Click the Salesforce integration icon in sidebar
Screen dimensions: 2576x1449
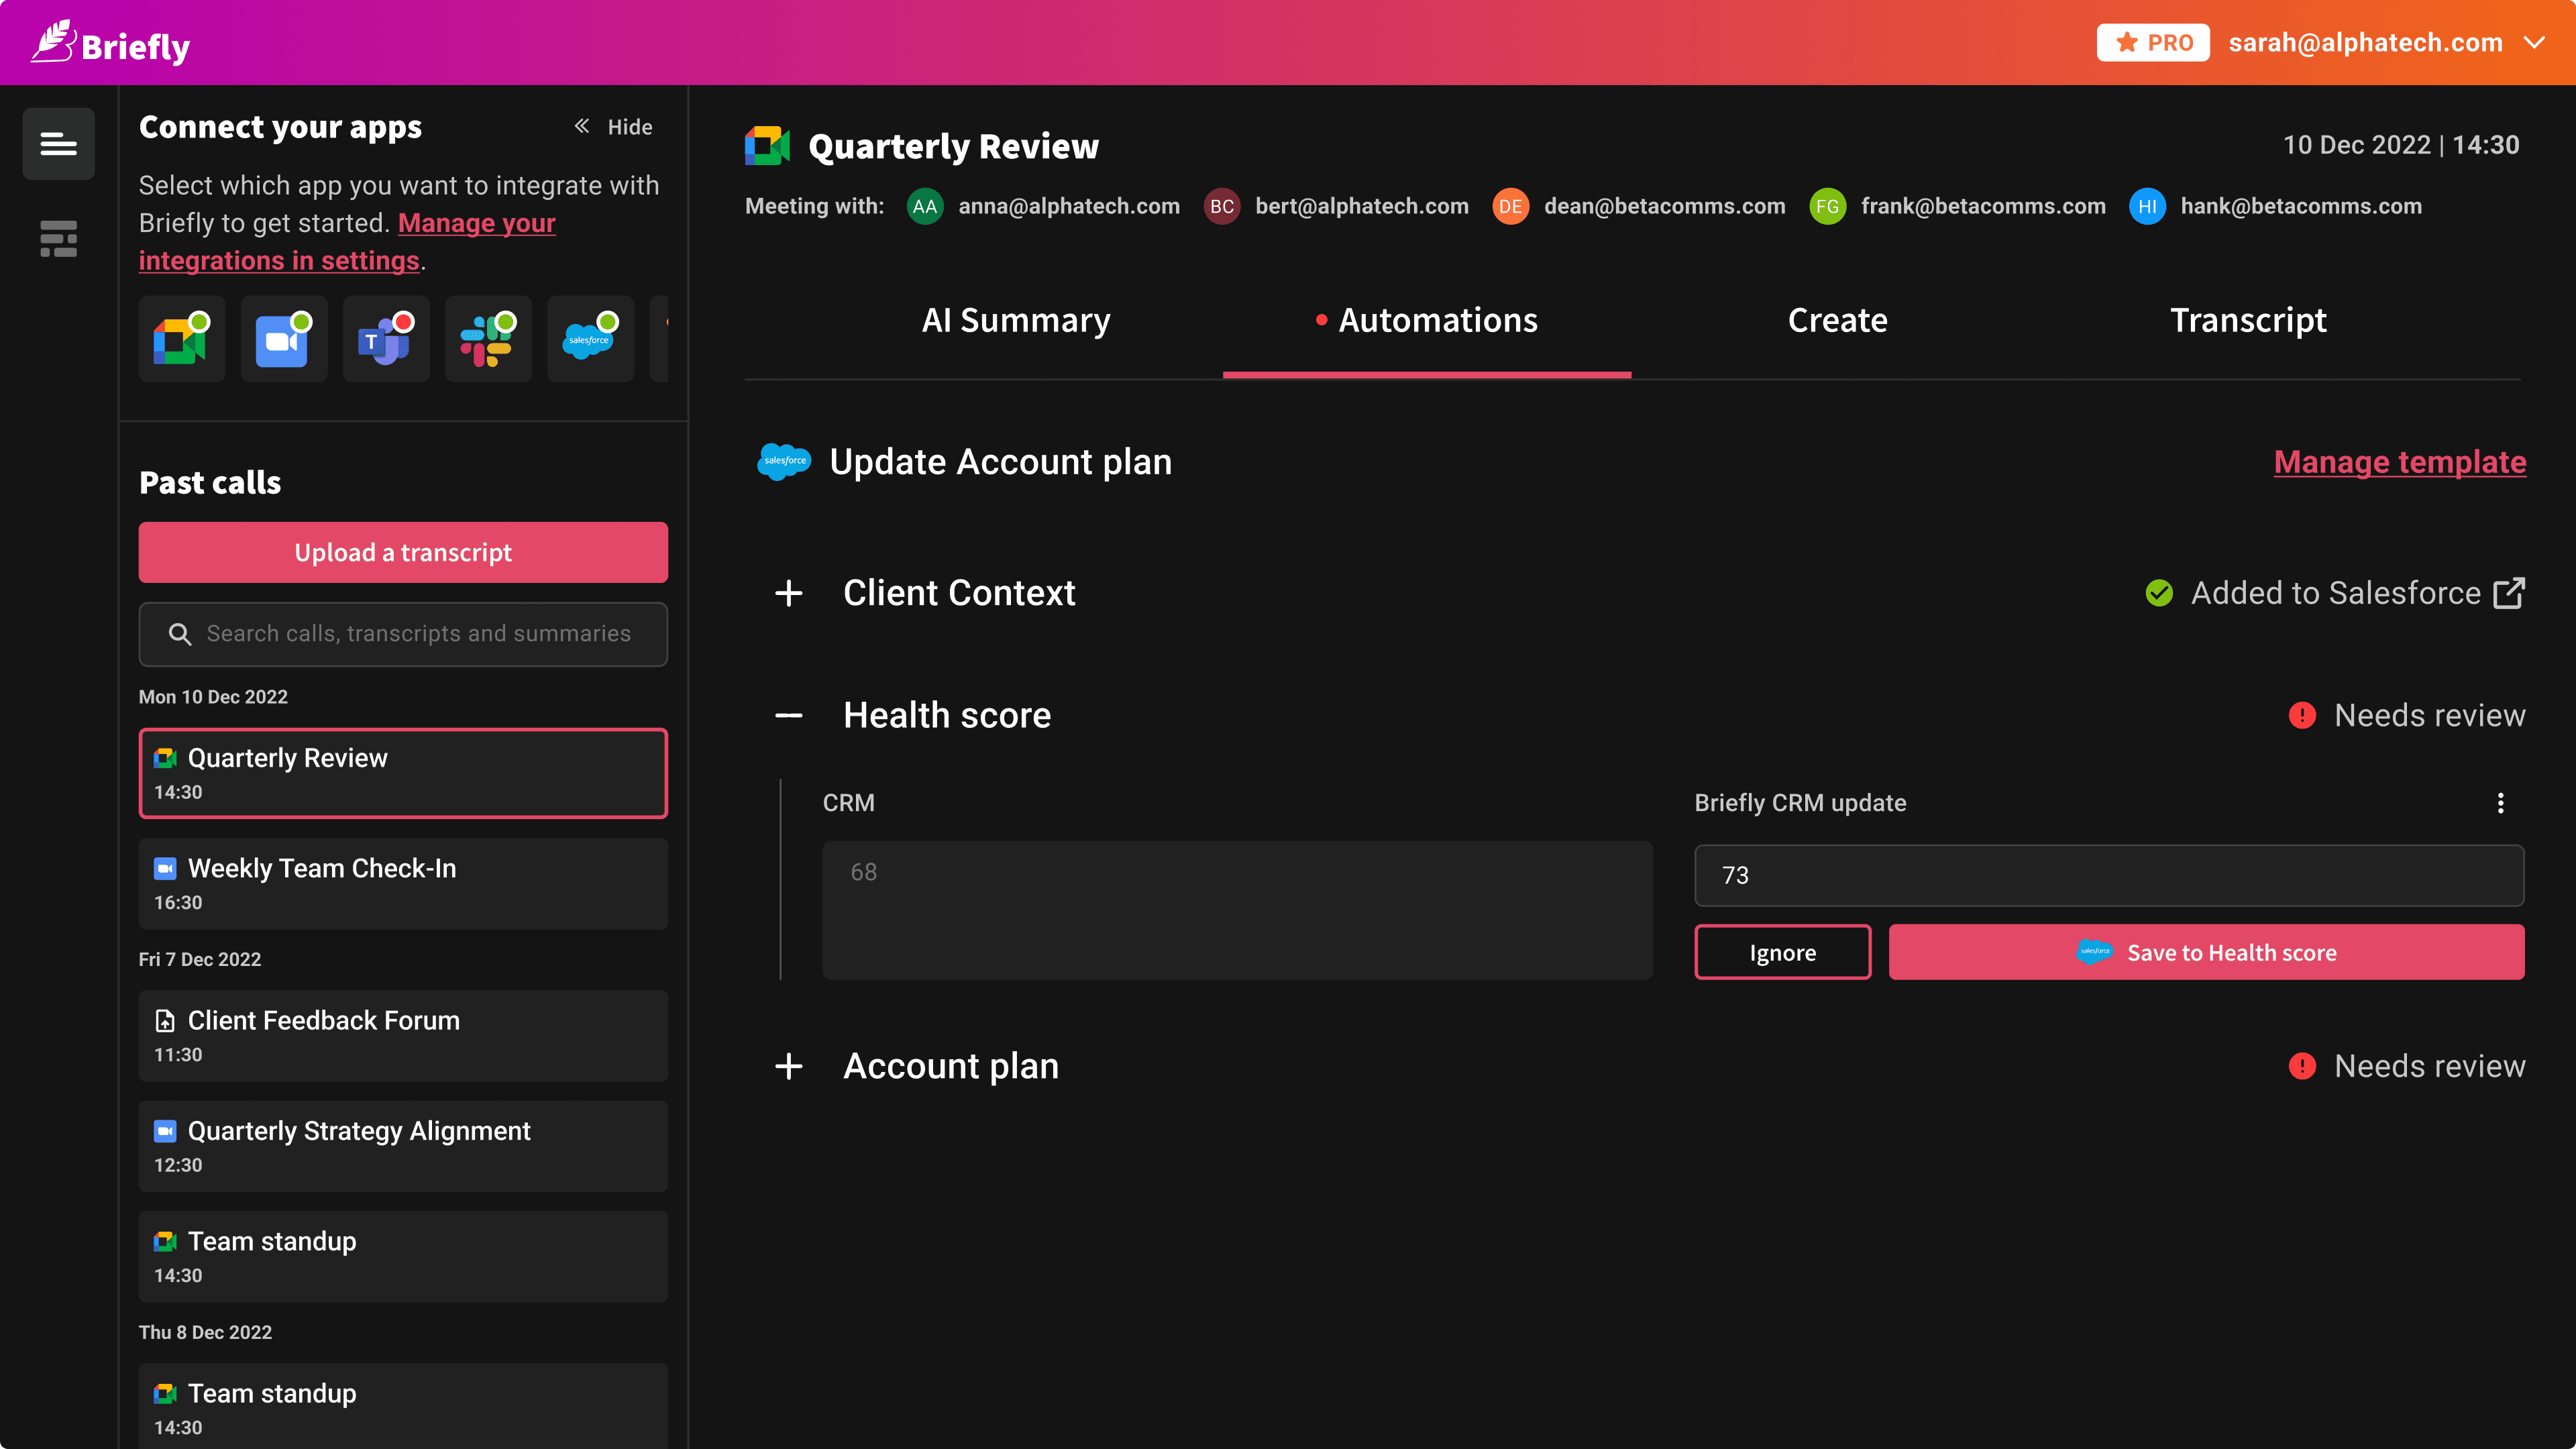[x=589, y=339]
